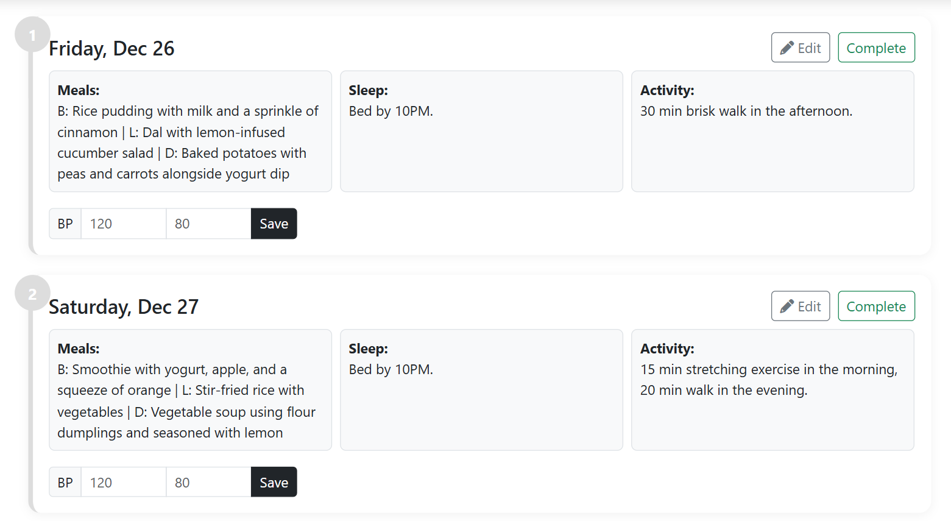Screen dimensions: 951x521
Task: Save the blood pressure for Saturday
Action: coord(274,483)
